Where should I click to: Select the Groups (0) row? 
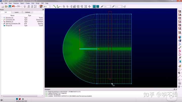point(22,25)
